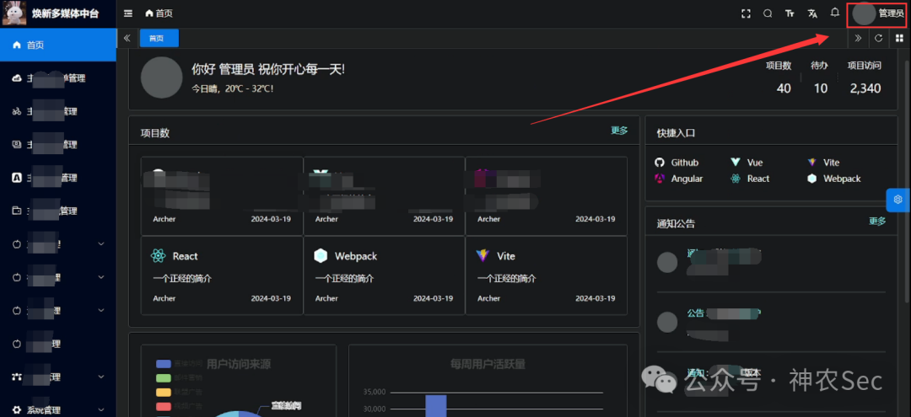Select the sidebar item with folder icon

coord(58,211)
